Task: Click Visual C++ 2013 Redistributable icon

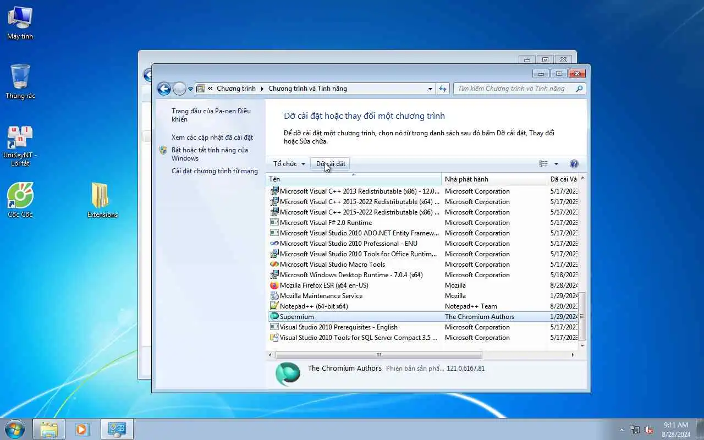Action: 274,191
